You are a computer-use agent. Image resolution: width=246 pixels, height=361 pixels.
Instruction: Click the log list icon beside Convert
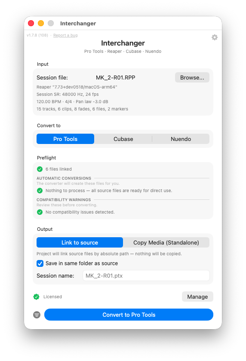click(x=37, y=315)
